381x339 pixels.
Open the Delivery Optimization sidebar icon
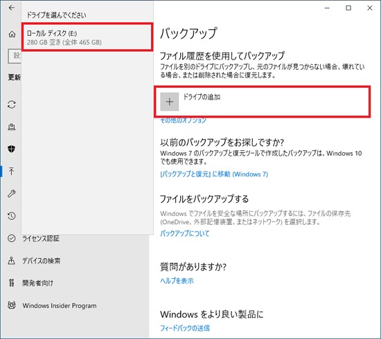point(11,127)
